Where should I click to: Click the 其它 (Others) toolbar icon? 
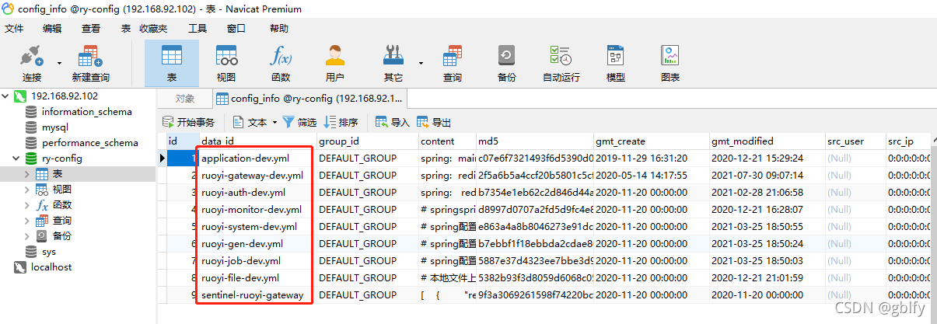tap(393, 63)
